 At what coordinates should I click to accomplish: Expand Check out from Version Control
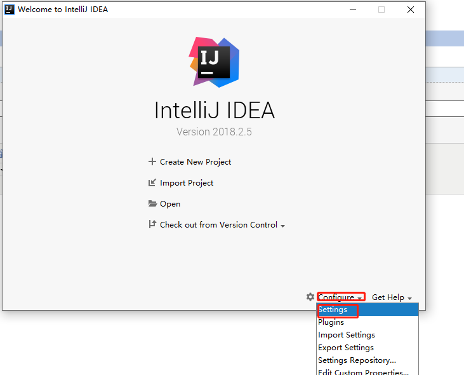click(222, 225)
